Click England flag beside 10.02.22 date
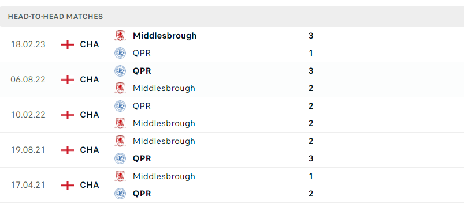Viewport: 464px width, 208px height. 68,115
